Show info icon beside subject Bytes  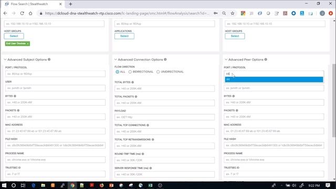tap(15, 96)
